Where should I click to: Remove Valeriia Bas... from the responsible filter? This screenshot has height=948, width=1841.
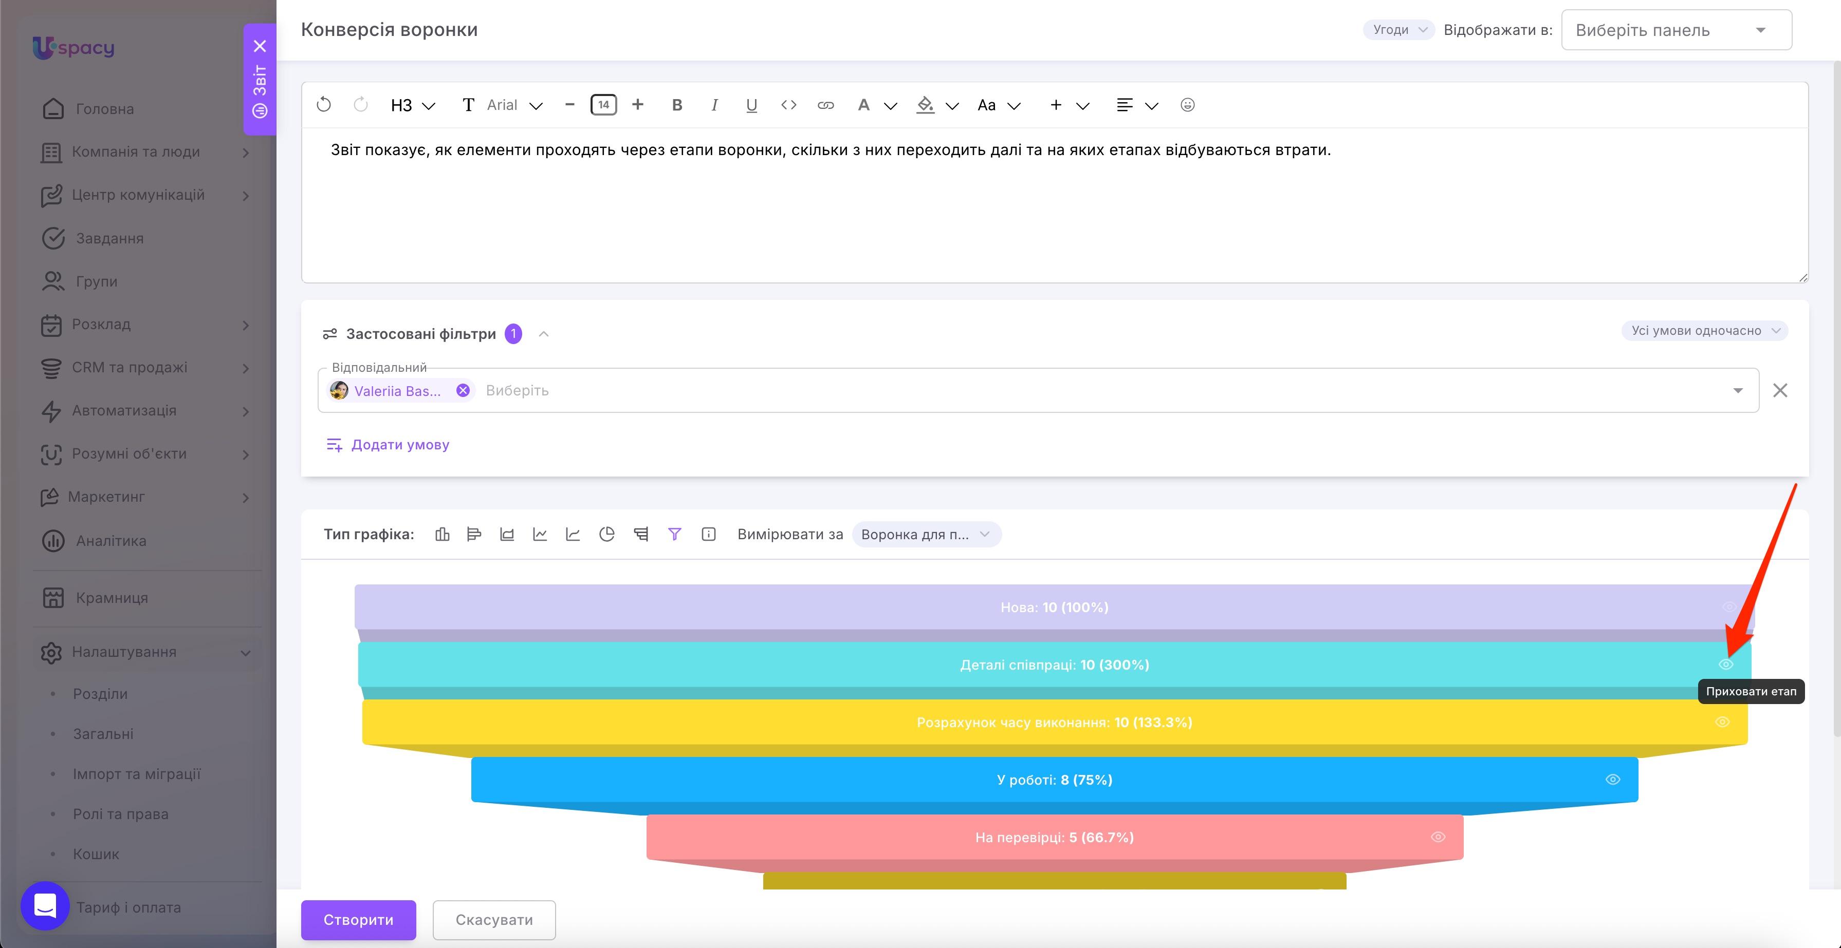coord(463,390)
